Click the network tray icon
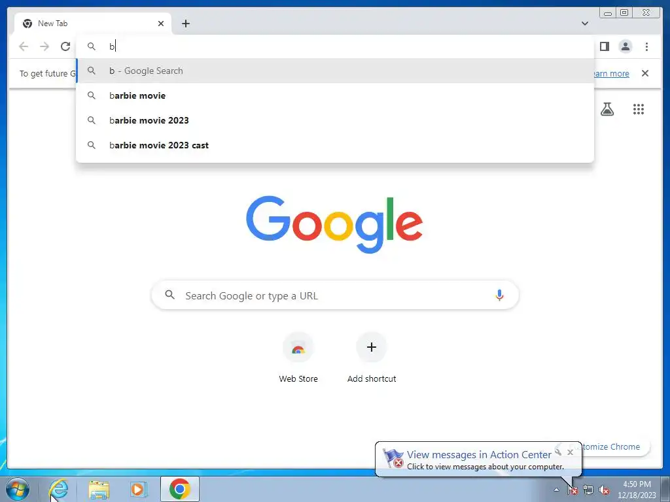670x502 pixels. pos(588,490)
